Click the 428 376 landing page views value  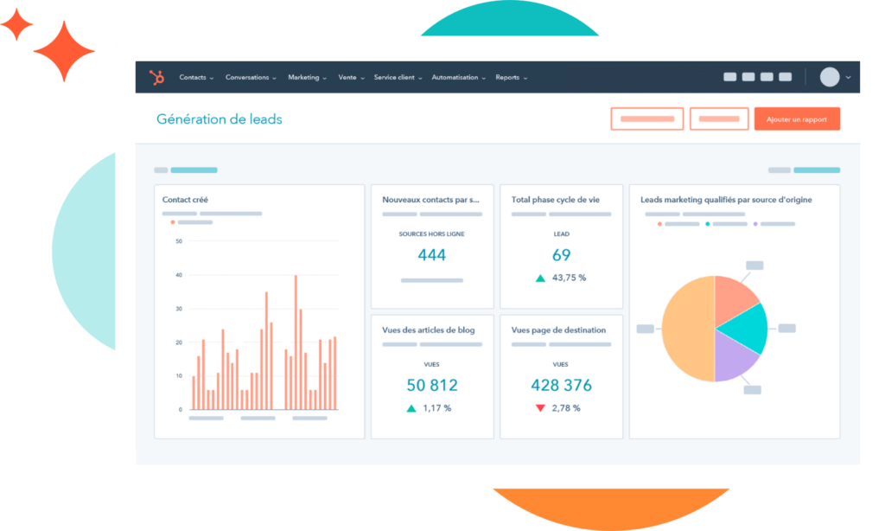[561, 385]
